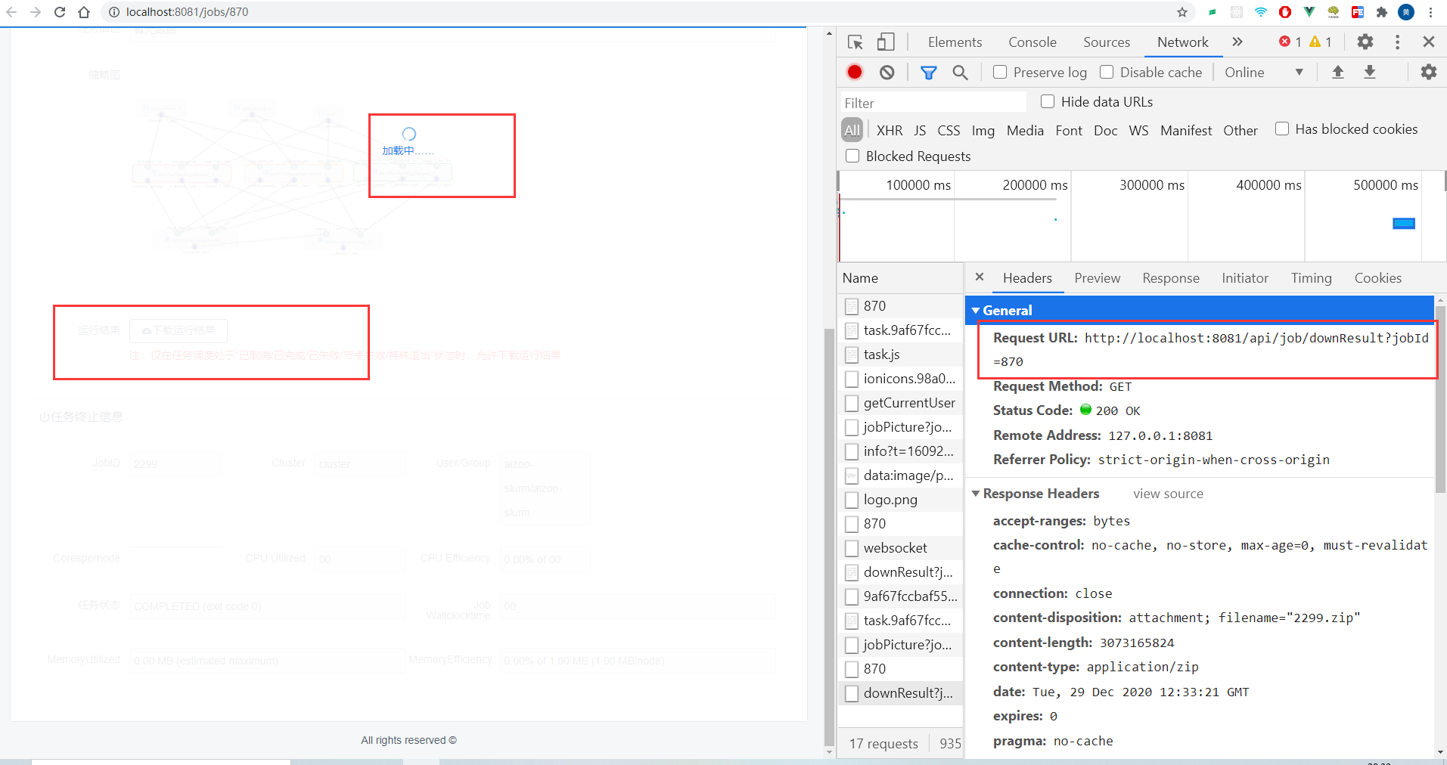Collapse the Response Headers section
1447x765 pixels.
977,494
